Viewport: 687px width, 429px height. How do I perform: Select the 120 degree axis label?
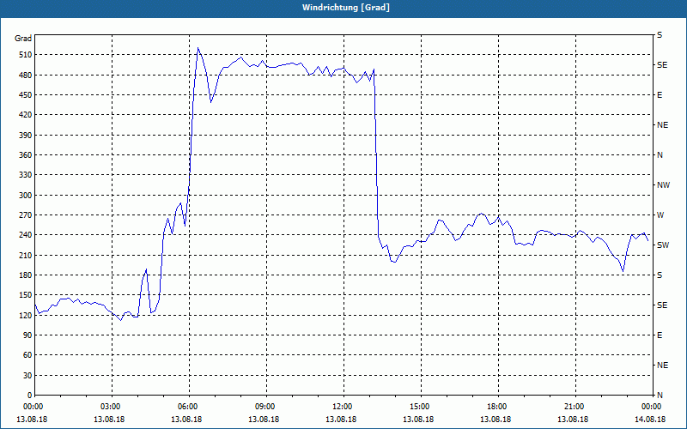[x=26, y=315]
